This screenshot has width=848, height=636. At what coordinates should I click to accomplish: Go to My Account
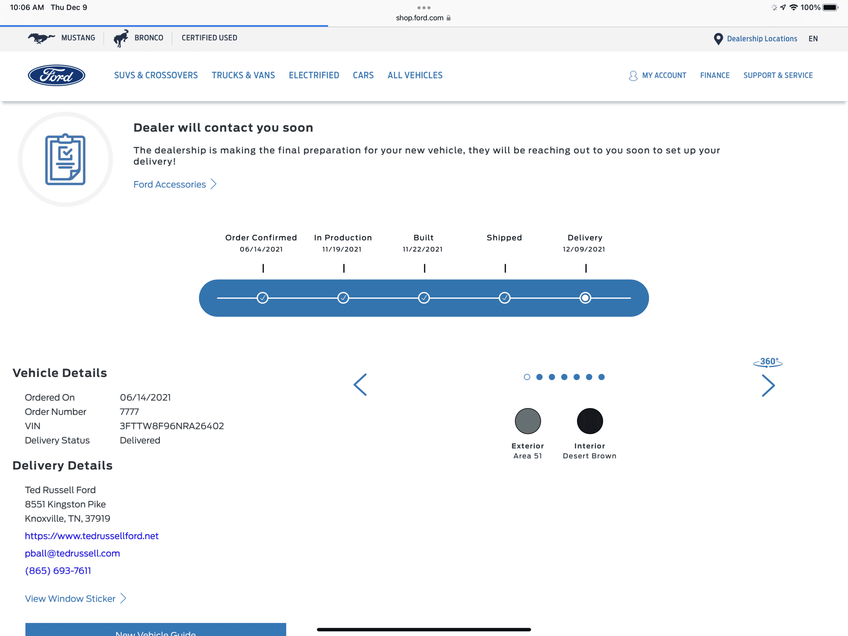click(664, 76)
